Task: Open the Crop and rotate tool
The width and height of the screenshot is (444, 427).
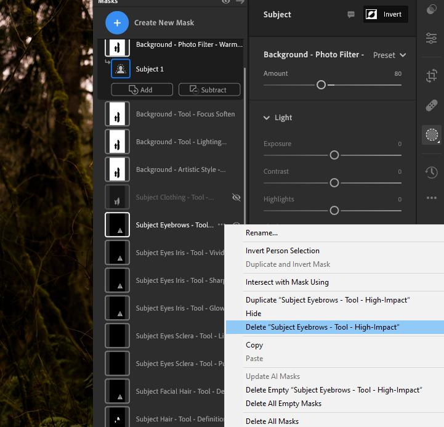Action: tap(431, 76)
